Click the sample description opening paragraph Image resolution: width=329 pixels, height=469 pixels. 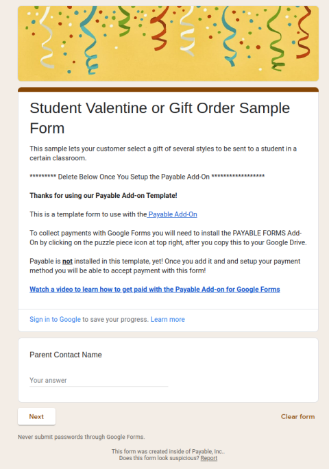click(x=163, y=153)
